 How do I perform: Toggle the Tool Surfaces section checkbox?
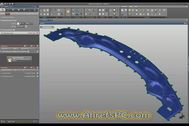[38, 52]
